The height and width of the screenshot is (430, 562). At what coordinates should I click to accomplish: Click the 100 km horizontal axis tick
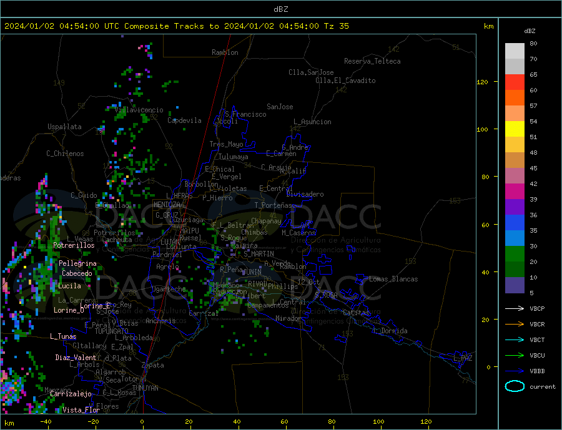pos(379,422)
